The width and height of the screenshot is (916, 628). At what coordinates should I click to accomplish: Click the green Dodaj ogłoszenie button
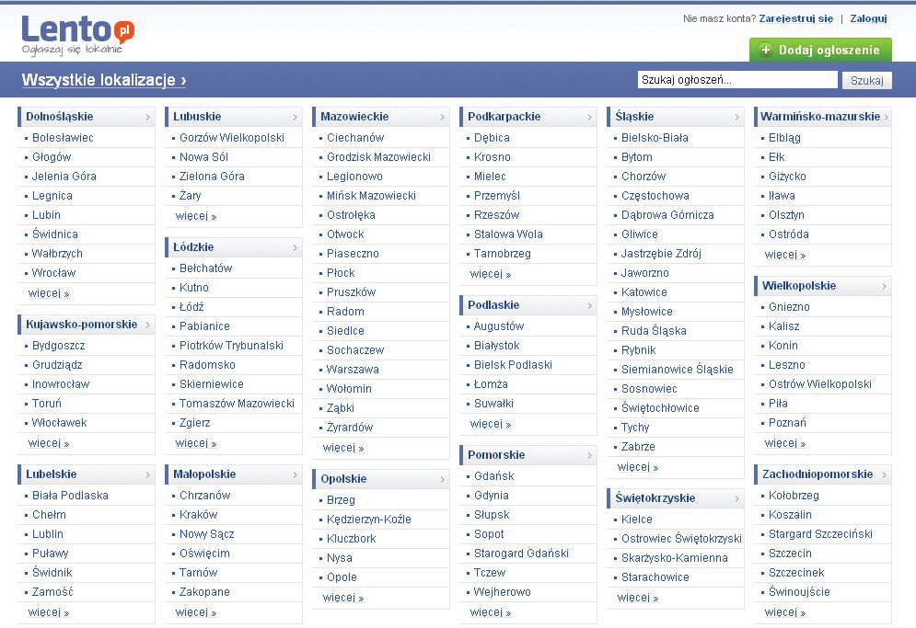coord(820,50)
